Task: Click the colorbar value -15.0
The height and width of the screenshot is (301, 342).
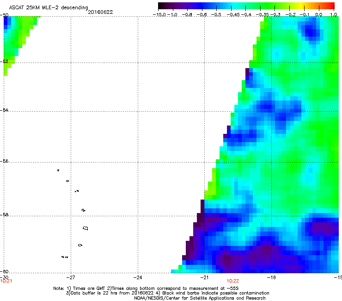Action: [159, 15]
